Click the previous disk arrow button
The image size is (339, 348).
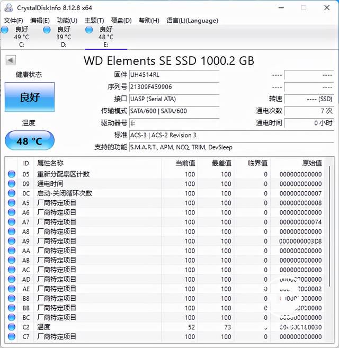[x=11, y=60]
